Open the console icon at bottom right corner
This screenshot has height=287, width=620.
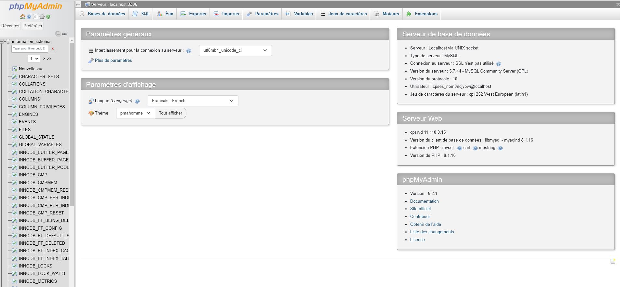(x=613, y=261)
